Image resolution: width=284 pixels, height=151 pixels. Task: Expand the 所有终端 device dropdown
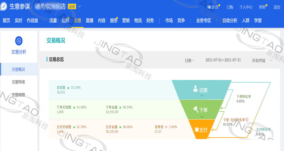click(262, 61)
